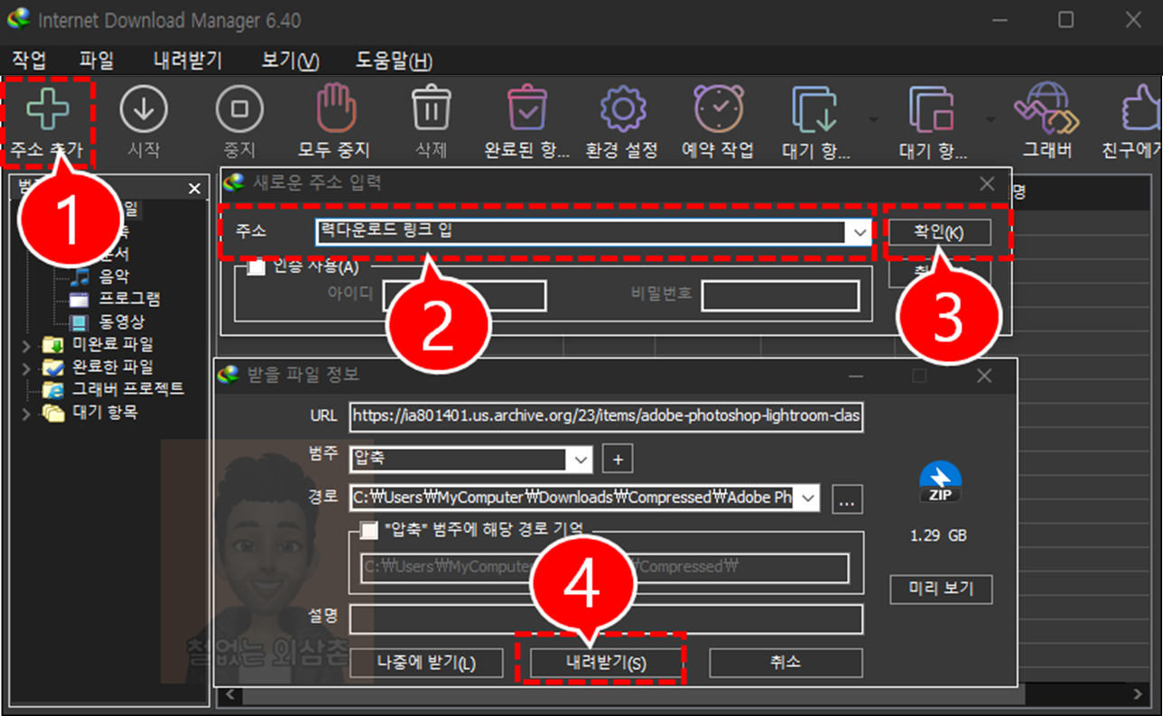The height and width of the screenshot is (716, 1163).
Task: Click the 경로 path text field
Action: 573,497
